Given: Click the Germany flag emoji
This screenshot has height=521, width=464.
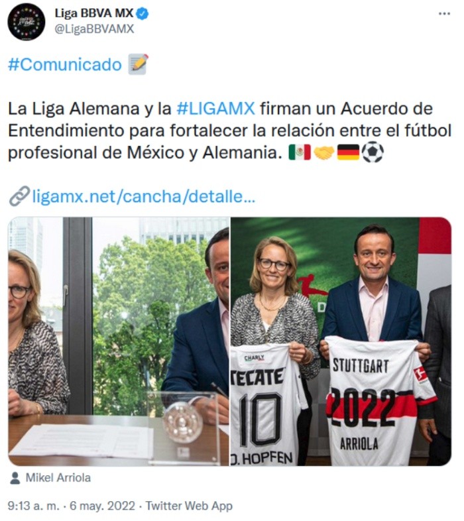Looking at the screenshot, I should [349, 152].
